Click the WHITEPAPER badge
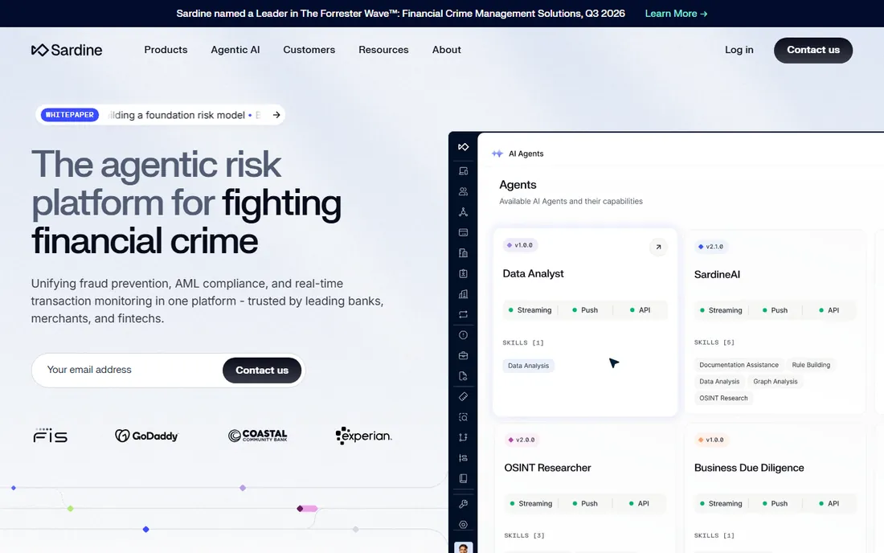 coord(70,115)
